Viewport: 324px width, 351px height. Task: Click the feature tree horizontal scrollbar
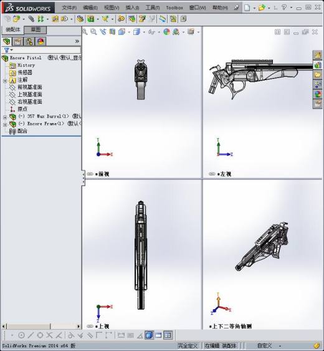(41, 326)
